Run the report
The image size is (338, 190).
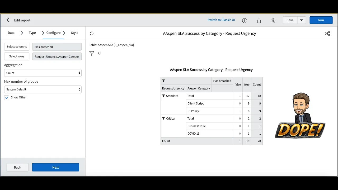[321, 20]
